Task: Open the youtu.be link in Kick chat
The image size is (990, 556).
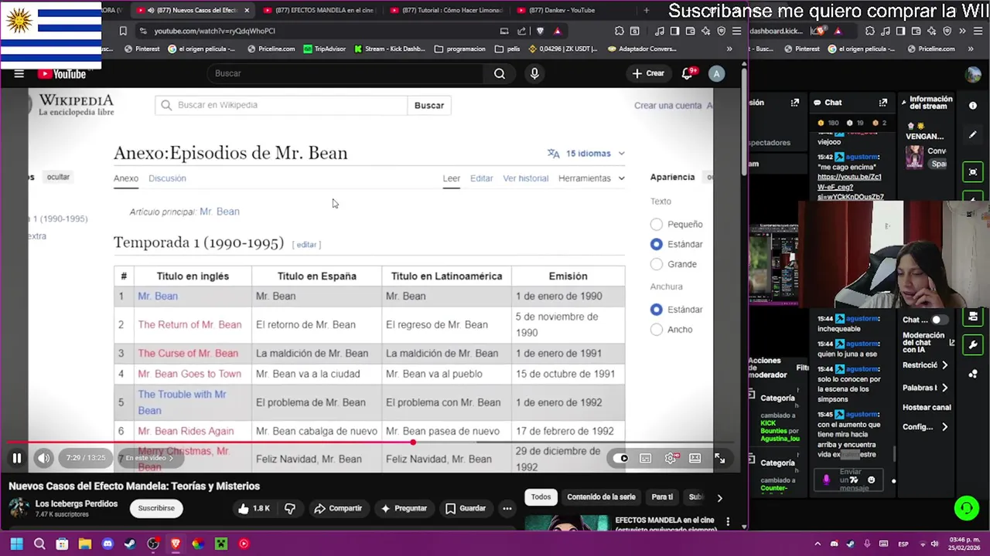Action: point(850,187)
